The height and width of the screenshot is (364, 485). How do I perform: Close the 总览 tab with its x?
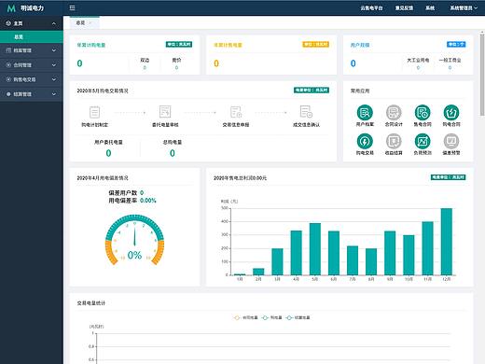(90, 22)
